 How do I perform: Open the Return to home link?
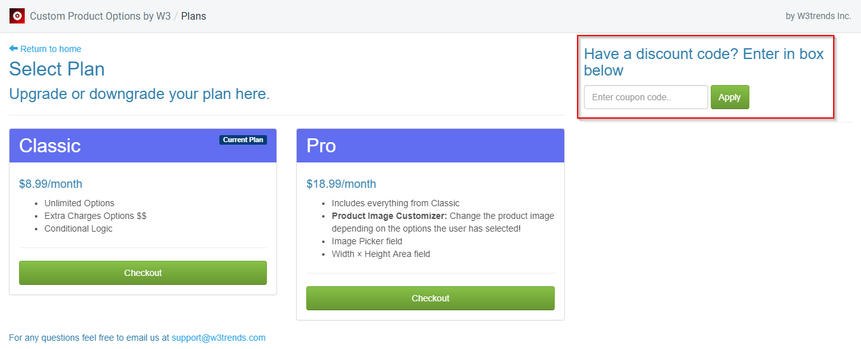point(51,49)
